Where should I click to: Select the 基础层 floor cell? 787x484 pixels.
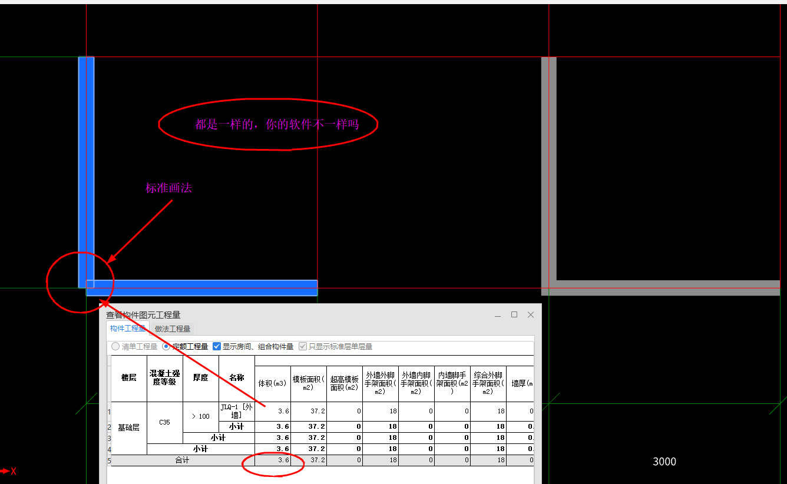[129, 428]
